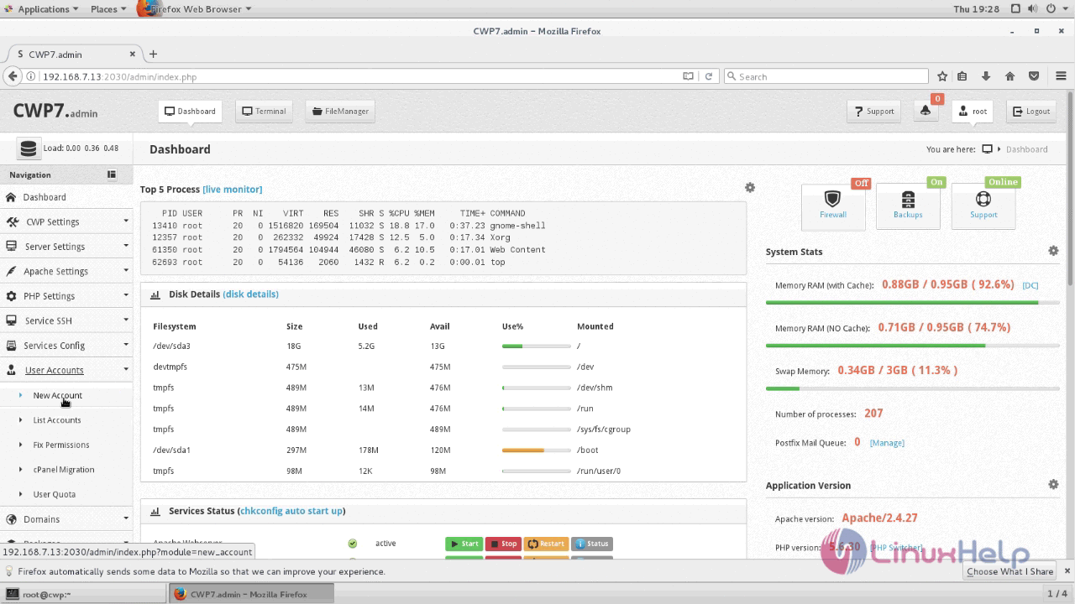Open the Firefox hamburger menu
The width and height of the screenshot is (1075, 604).
tap(1062, 76)
